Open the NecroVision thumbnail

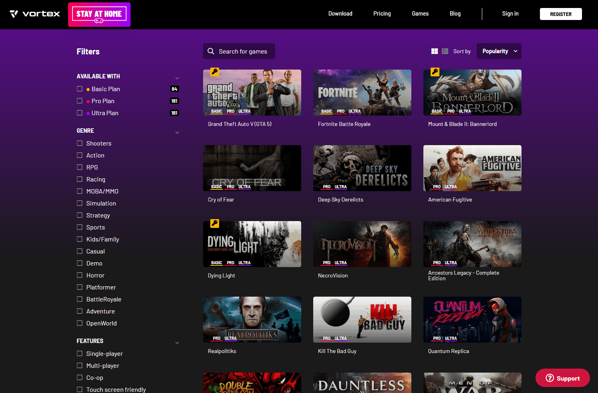pyautogui.click(x=362, y=244)
